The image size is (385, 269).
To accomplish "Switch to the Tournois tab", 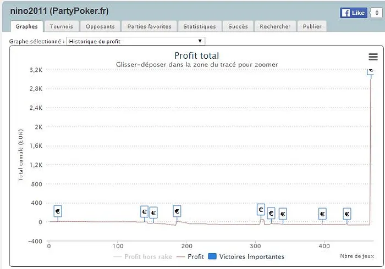I will click(61, 26).
